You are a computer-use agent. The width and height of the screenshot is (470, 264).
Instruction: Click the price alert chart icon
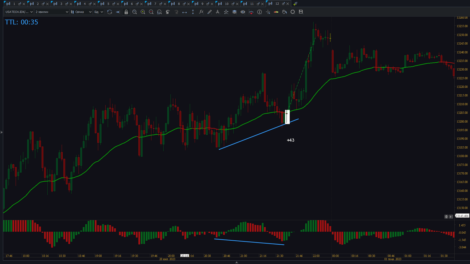pyautogui.click(x=251, y=12)
